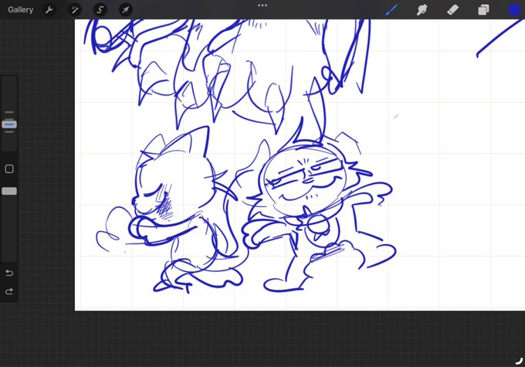Tap the three dots at top center

262,5
